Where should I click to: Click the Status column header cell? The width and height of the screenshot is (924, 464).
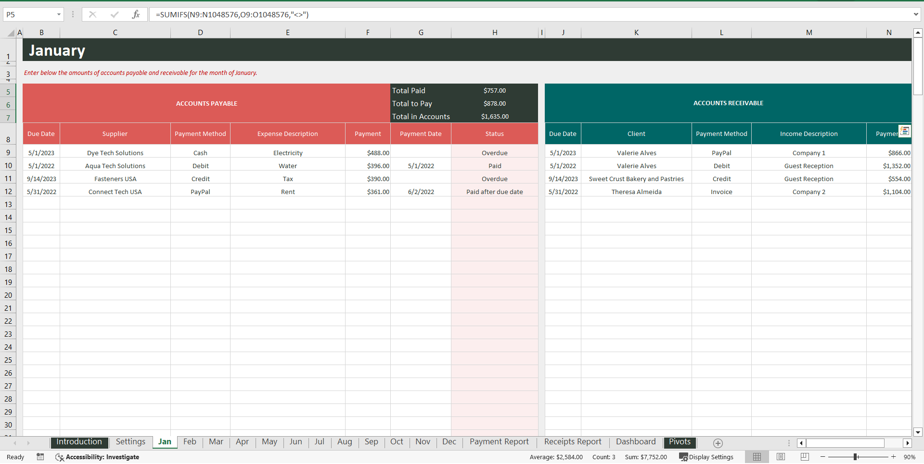pos(495,134)
